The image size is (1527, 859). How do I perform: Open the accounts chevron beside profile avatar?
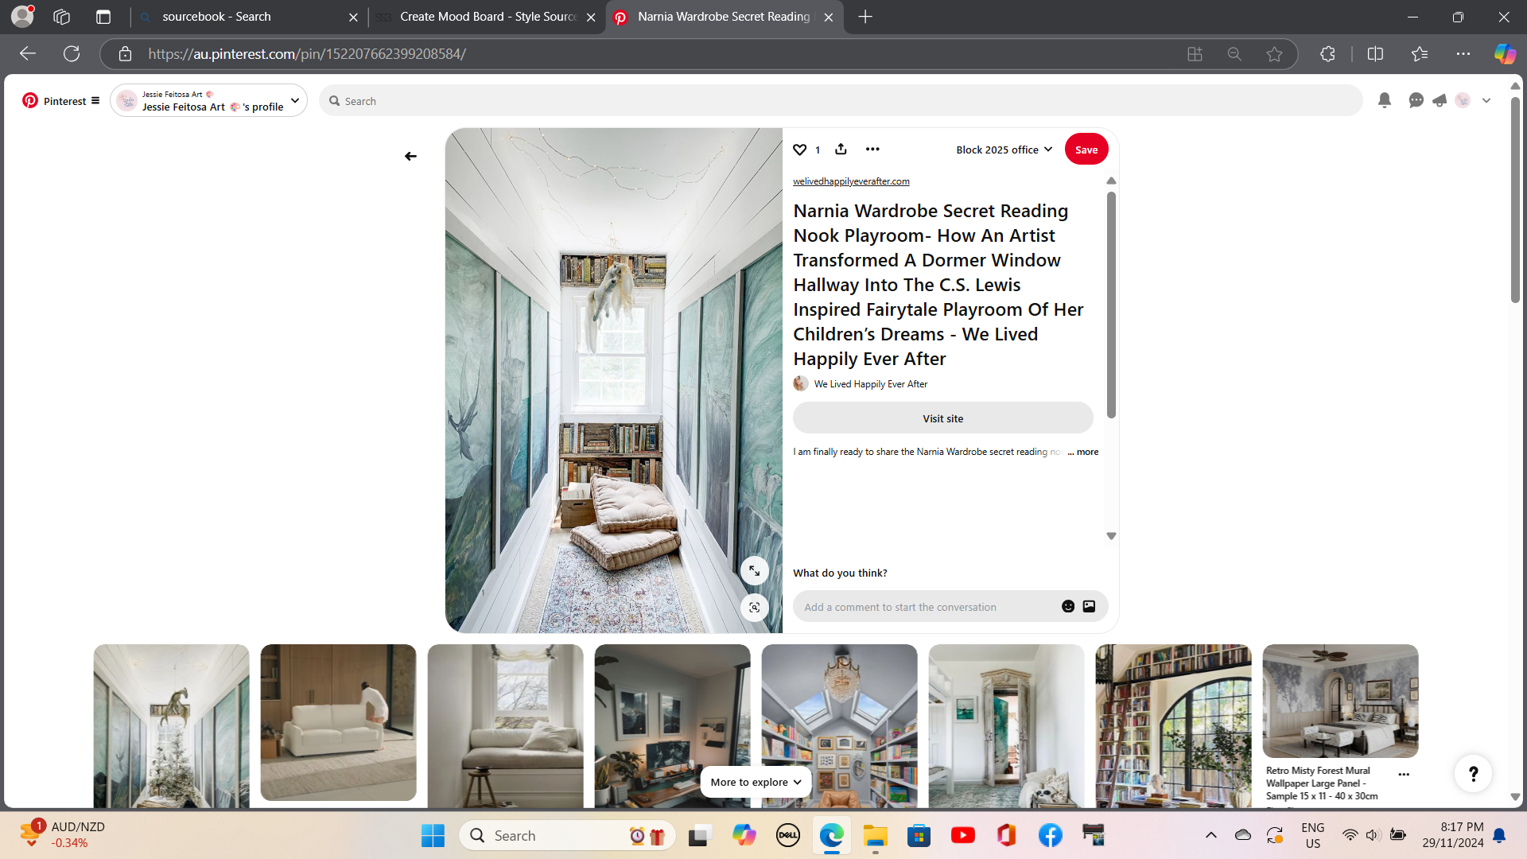[1486, 100]
